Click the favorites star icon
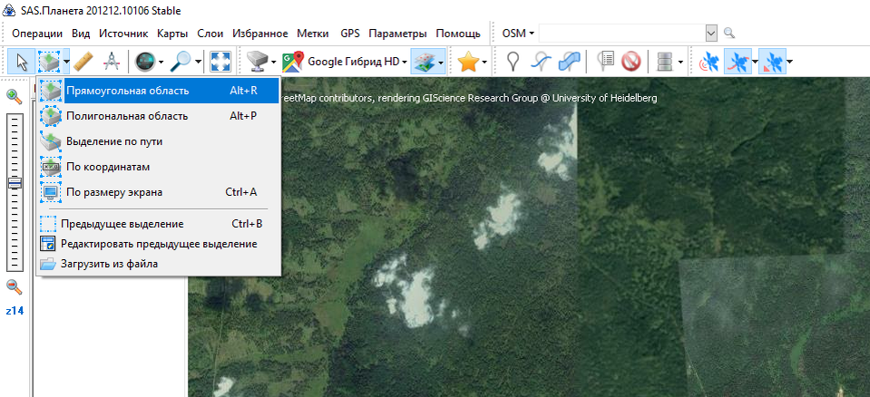The height and width of the screenshot is (397, 870). [x=468, y=62]
